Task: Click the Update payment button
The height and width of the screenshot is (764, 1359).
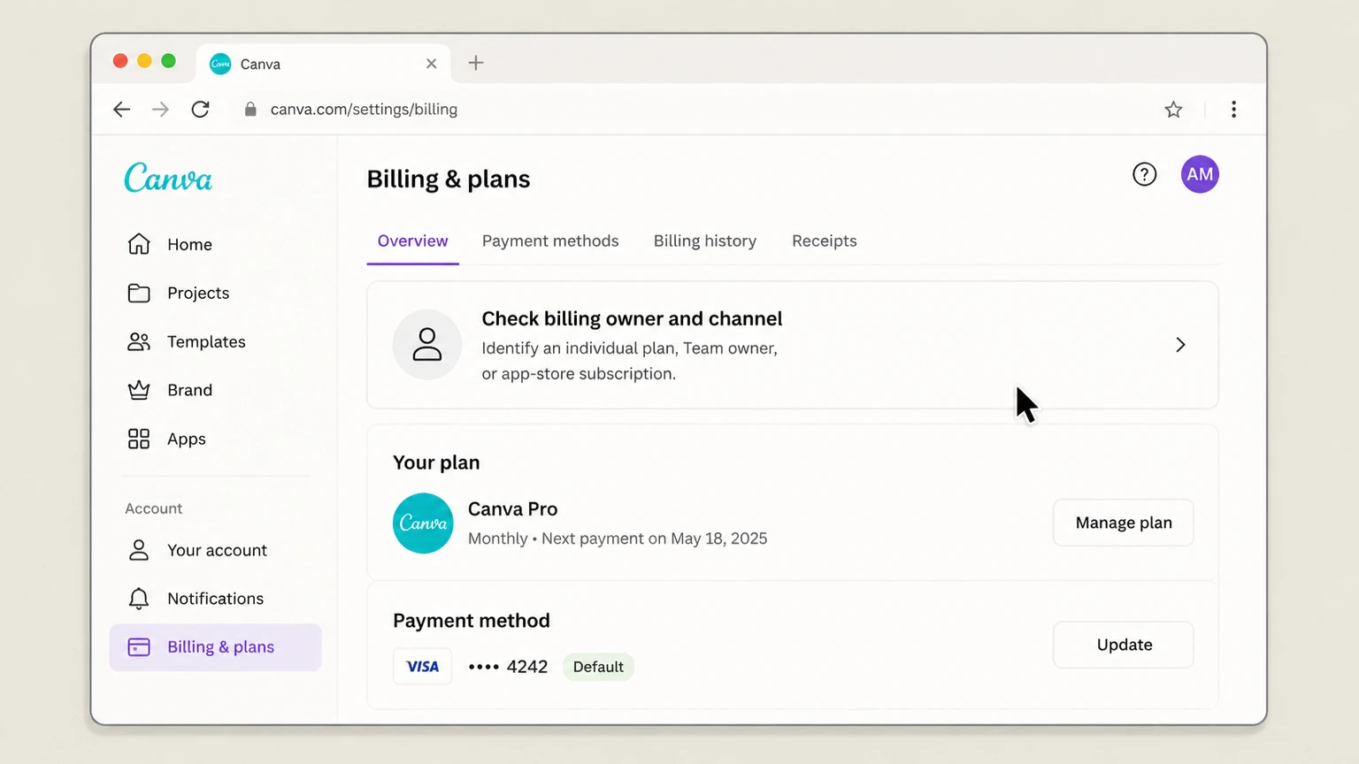Action: coord(1124,645)
